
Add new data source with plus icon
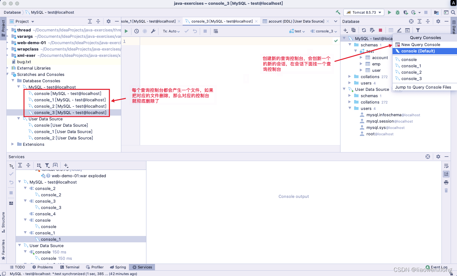(346, 30)
